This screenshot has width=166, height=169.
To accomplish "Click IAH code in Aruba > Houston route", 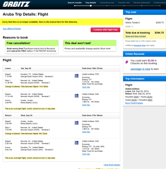I will (150, 100).
